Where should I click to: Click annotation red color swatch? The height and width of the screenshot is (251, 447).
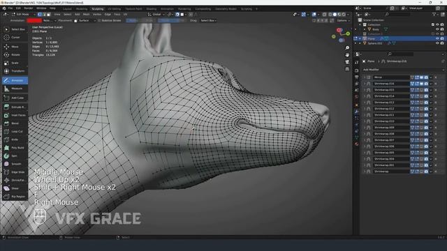34,20
